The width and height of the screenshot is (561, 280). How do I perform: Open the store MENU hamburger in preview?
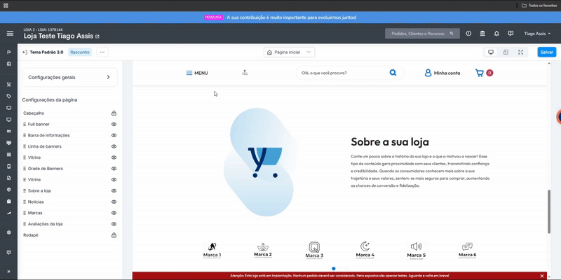click(197, 73)
